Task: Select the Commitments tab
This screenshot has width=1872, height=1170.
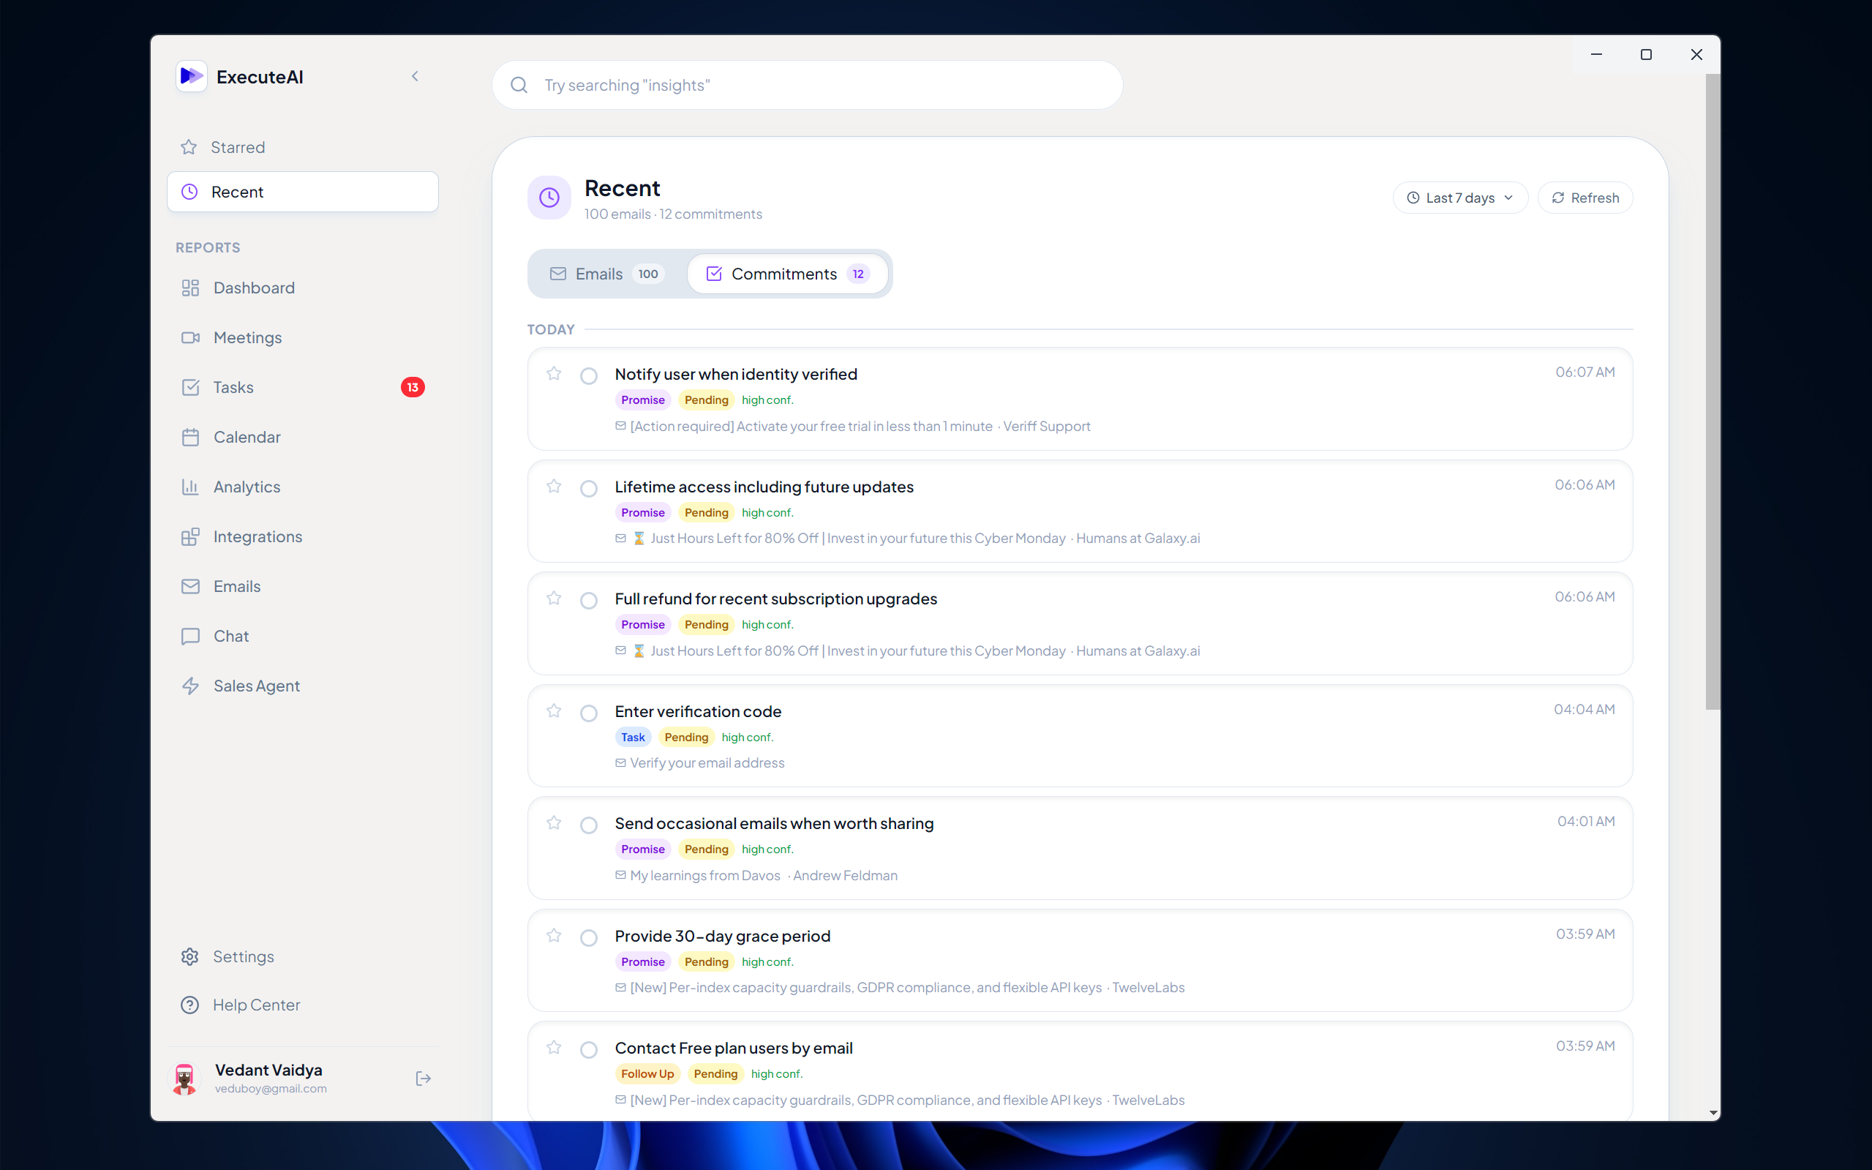Action: coord(786,274)
